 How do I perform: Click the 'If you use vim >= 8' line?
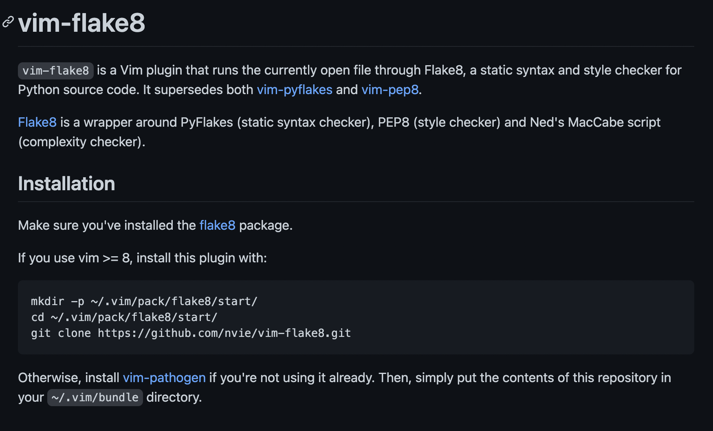click(x=142, y=258)
